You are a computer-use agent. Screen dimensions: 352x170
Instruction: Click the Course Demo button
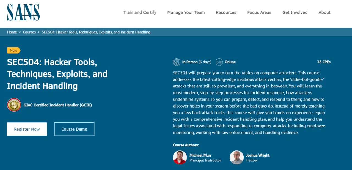[x=74, y=129]
